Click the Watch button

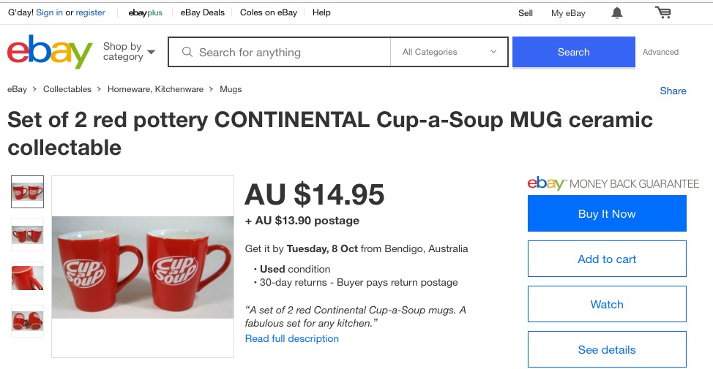607,304
